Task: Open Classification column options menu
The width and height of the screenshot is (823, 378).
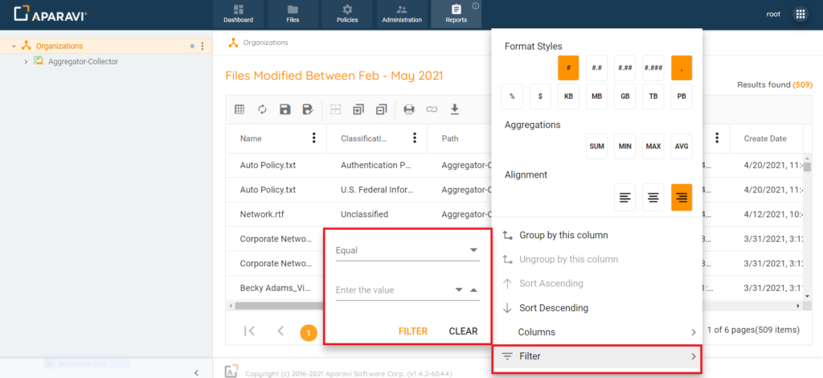Action: pyautogui.click(x=415, y=138)
